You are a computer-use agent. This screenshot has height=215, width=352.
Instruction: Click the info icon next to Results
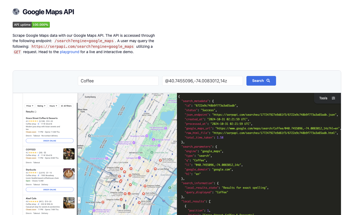point(35,112)
